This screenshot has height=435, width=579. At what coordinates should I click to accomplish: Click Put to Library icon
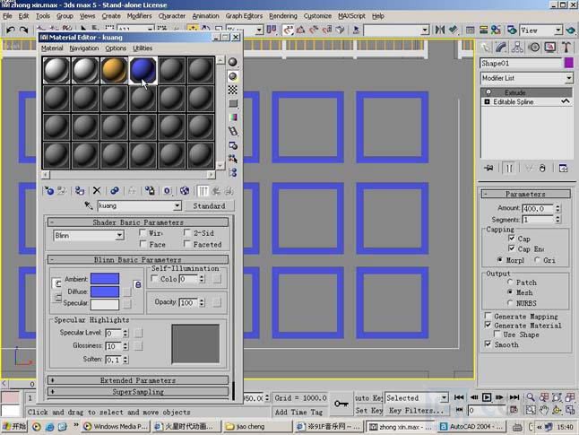tap(150, 191)
